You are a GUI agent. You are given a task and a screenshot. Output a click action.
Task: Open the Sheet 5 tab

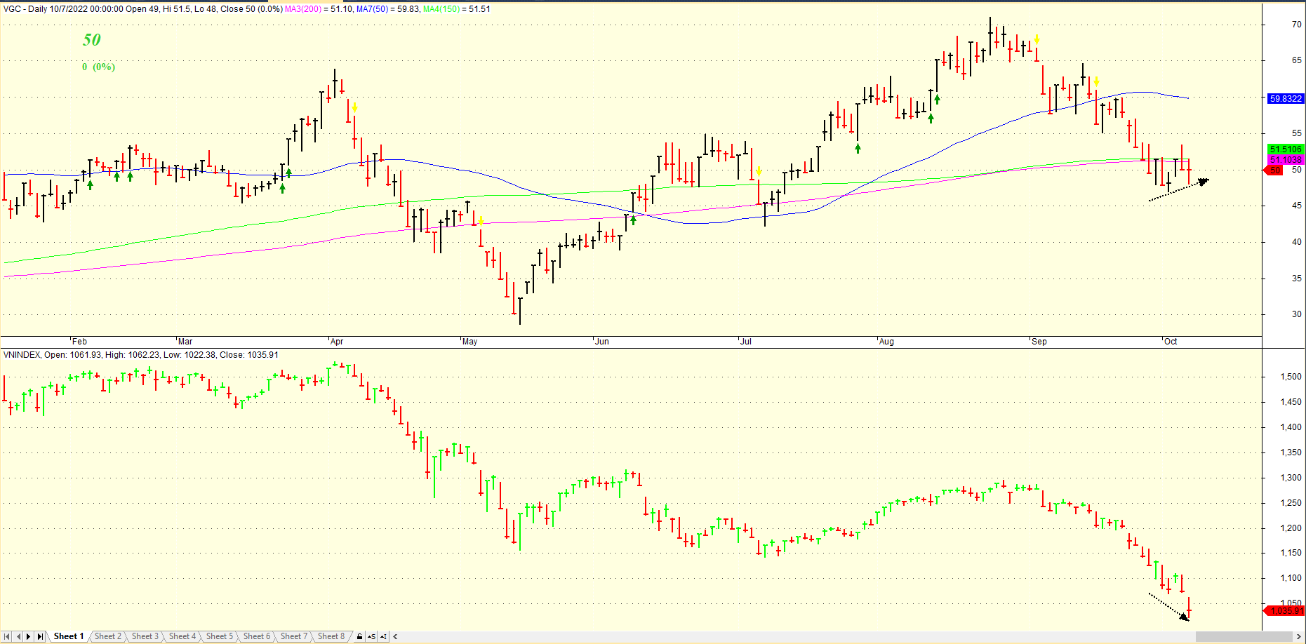(220, 636)
